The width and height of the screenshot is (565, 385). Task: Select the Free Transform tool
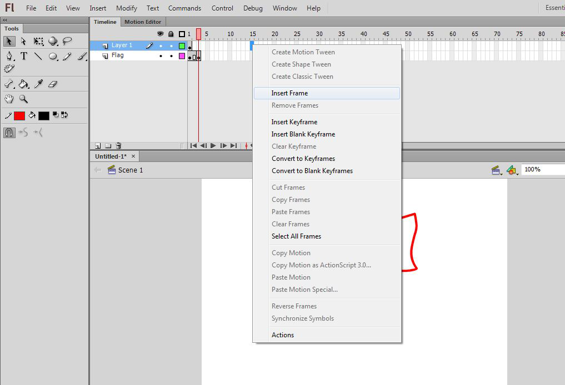coord(38,42)
